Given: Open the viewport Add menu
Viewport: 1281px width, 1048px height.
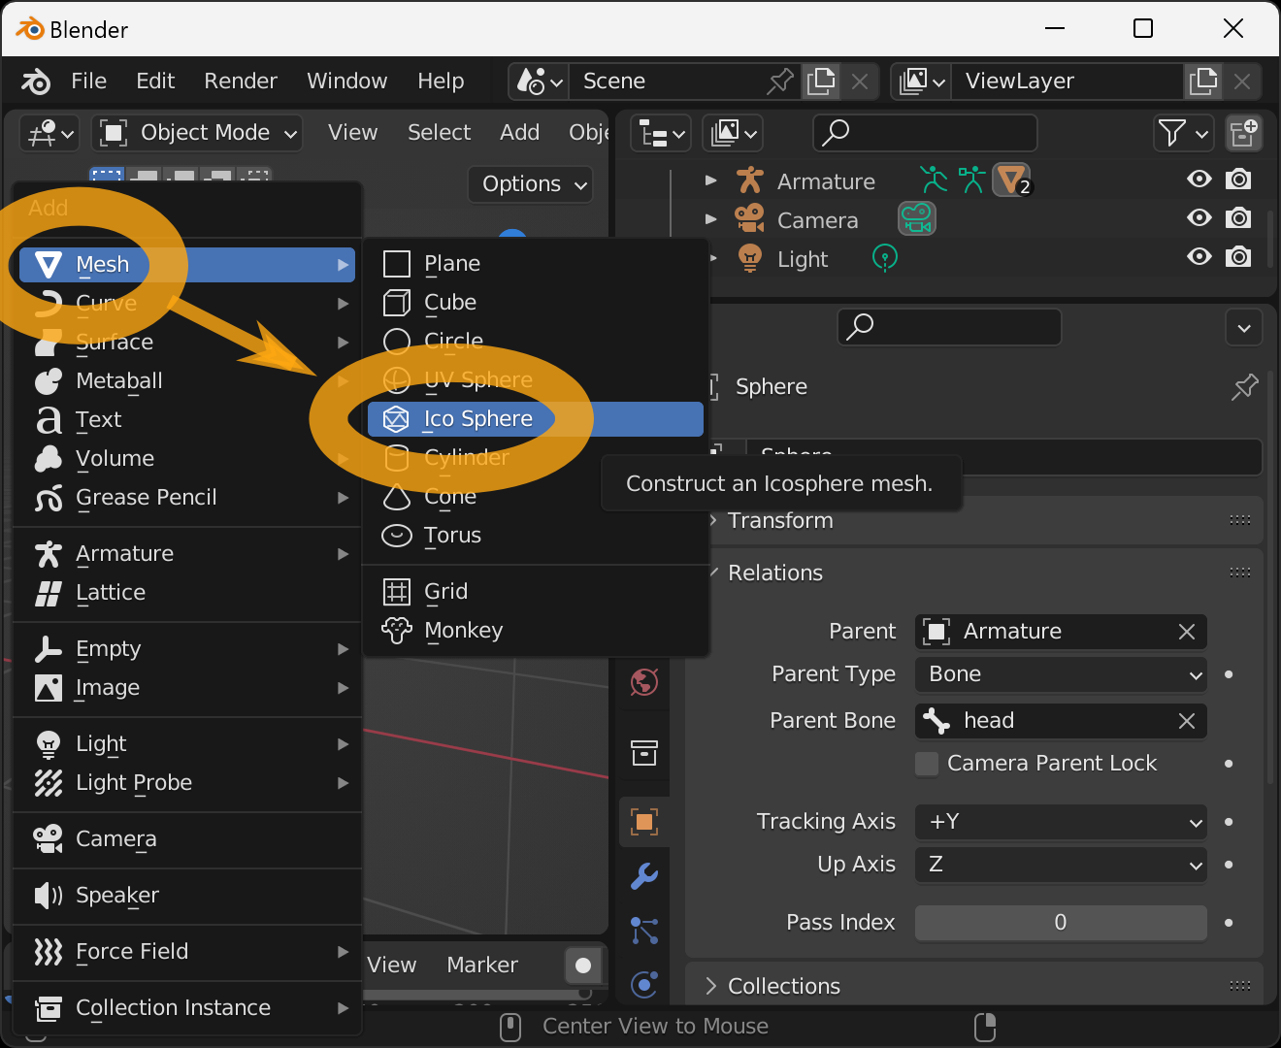Looking at the screenshot, I should tap(519, 133).
